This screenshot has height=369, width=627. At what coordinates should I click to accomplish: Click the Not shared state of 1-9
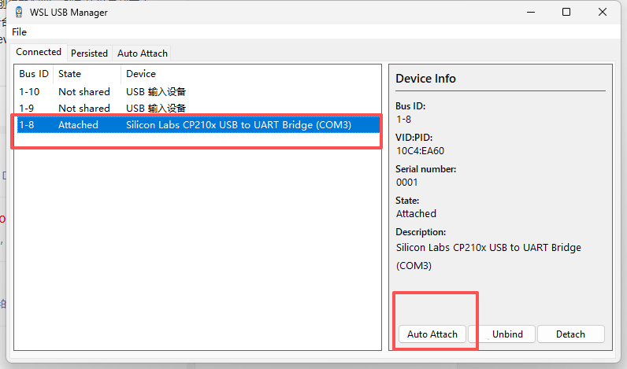tap(84, 109)
